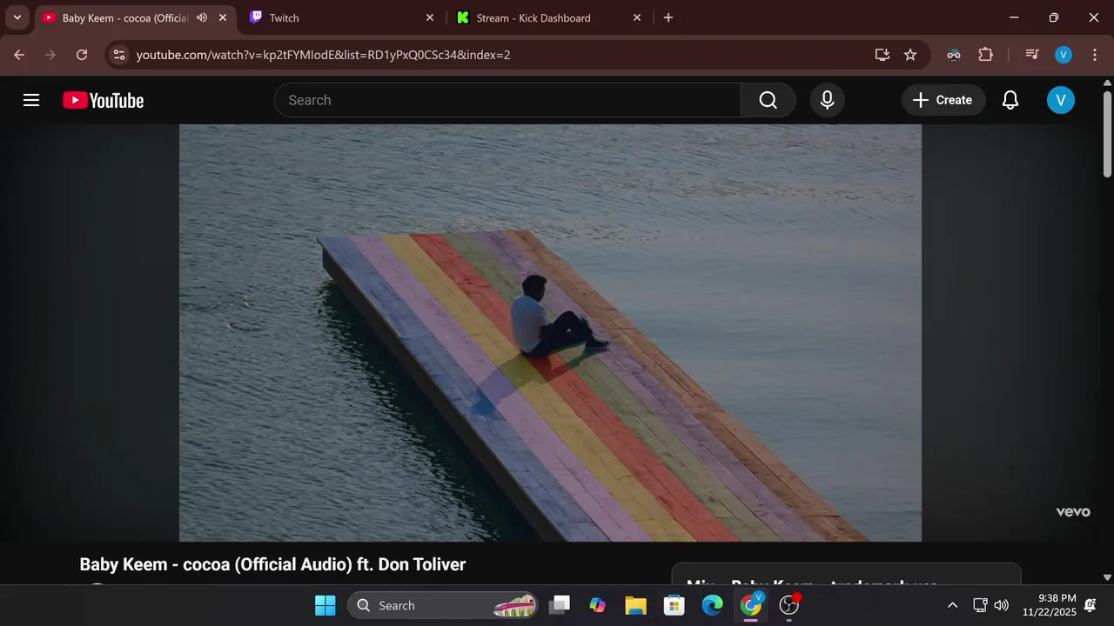
Task: Open Chrome profile V avatar
Action: click(1064, 55)
